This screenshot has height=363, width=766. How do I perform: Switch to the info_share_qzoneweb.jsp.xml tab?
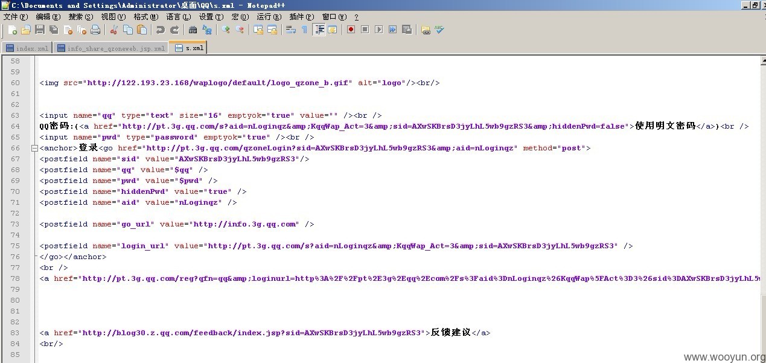pos(110,48)
